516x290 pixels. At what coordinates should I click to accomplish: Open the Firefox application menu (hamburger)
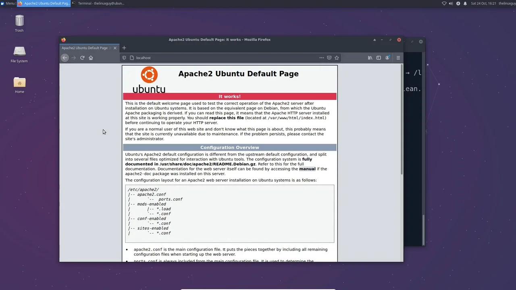(398, 58)
